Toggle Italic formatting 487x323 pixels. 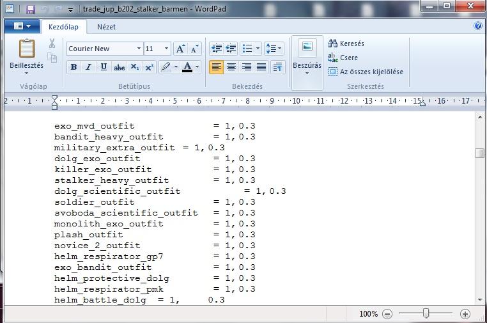click(x=89, y=67)
